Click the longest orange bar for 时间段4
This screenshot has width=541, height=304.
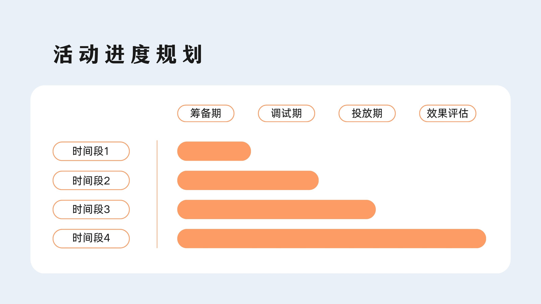click(x=332, y=238)
